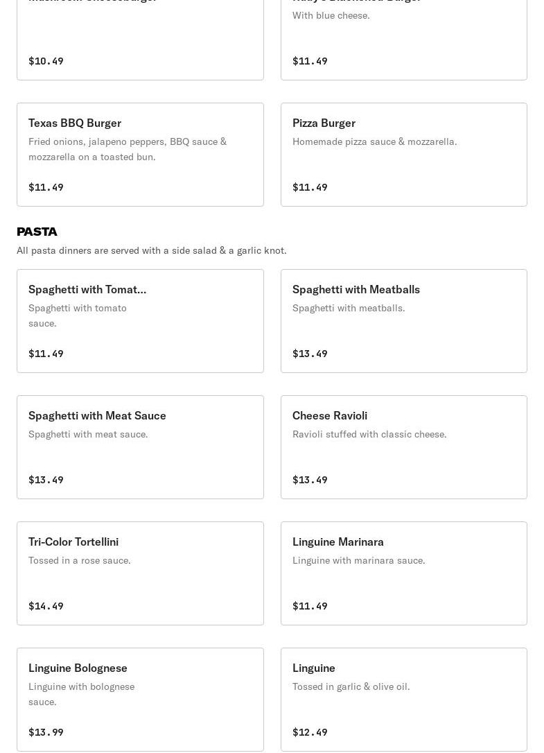Image resolution: width=544 pixels, height=753 pixels.
Task: Select the Cheese Ravioli card
Action: pos(403,447)
